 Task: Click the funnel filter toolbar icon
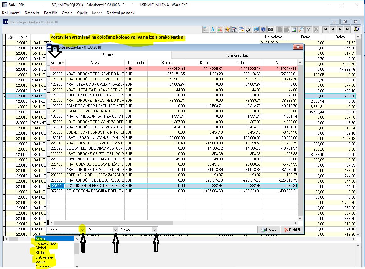pos(309,29)
